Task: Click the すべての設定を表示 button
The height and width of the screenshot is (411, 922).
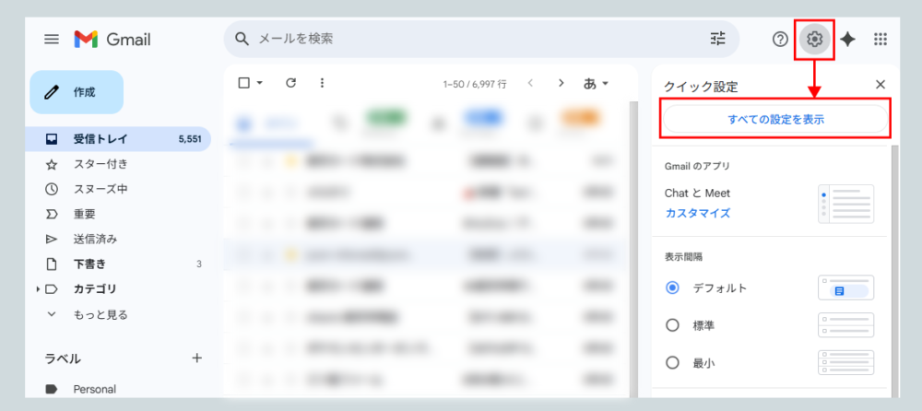Action: (x=775, y=120)
